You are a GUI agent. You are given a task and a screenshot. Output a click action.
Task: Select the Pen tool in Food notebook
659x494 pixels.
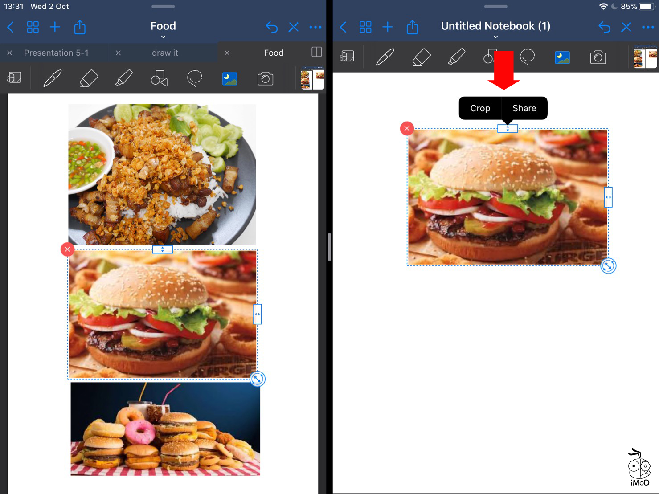(52, 79)
